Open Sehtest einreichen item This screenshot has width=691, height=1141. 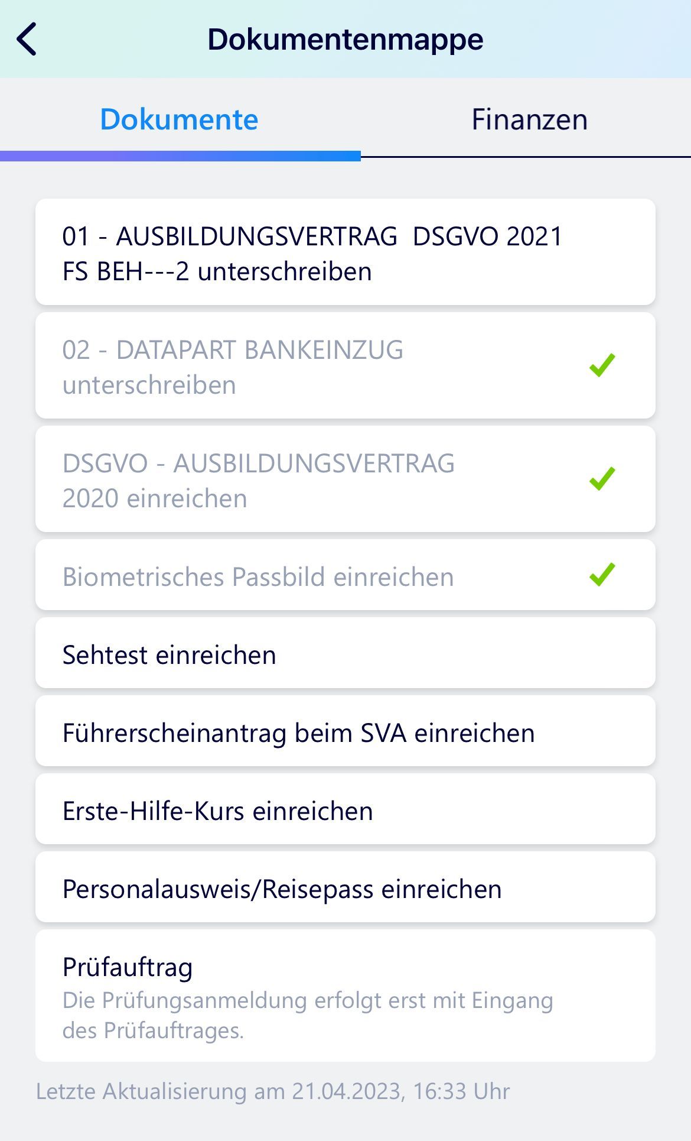[345, 654]
